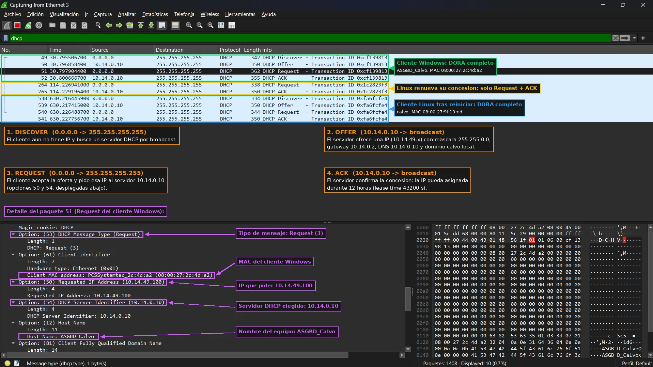
Task: Stop the running capture with the red square
Action: [17, 25]
